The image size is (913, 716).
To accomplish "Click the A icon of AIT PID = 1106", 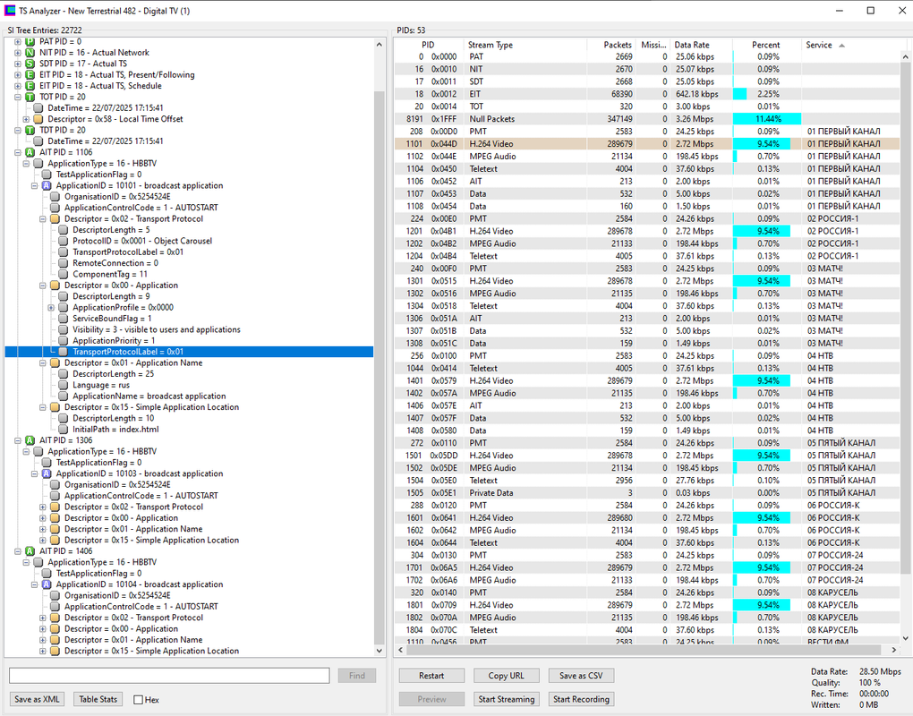I will click(30, 152).
